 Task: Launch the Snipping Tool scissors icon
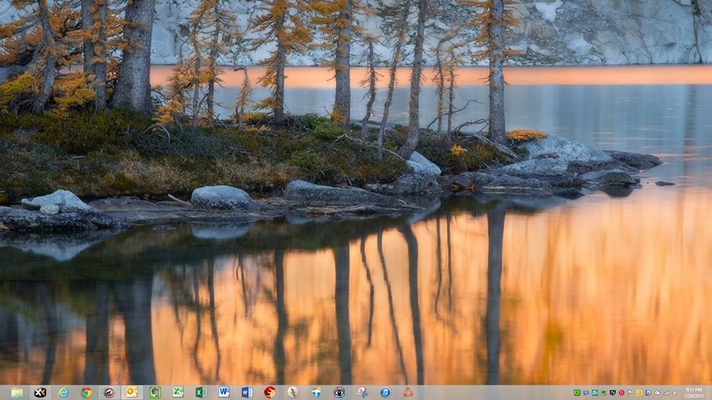(362, 392)
